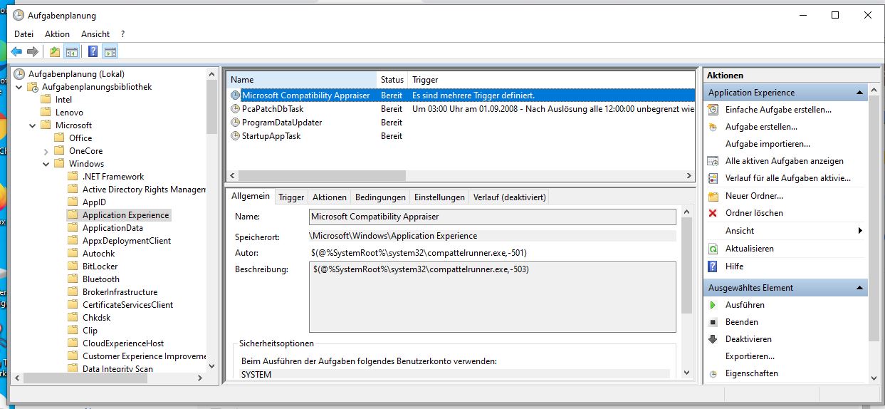Select the Aufgabenplanung (Lokal) root node
Viewport: 885px width, 409px height.
76,74
